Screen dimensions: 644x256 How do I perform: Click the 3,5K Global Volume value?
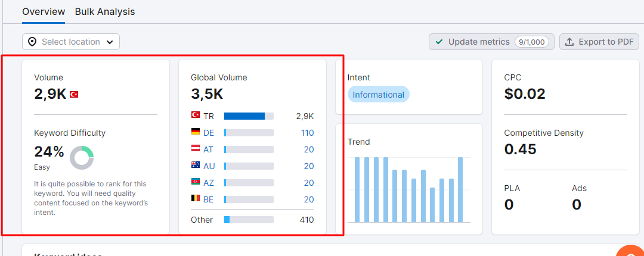pos(207,94)
